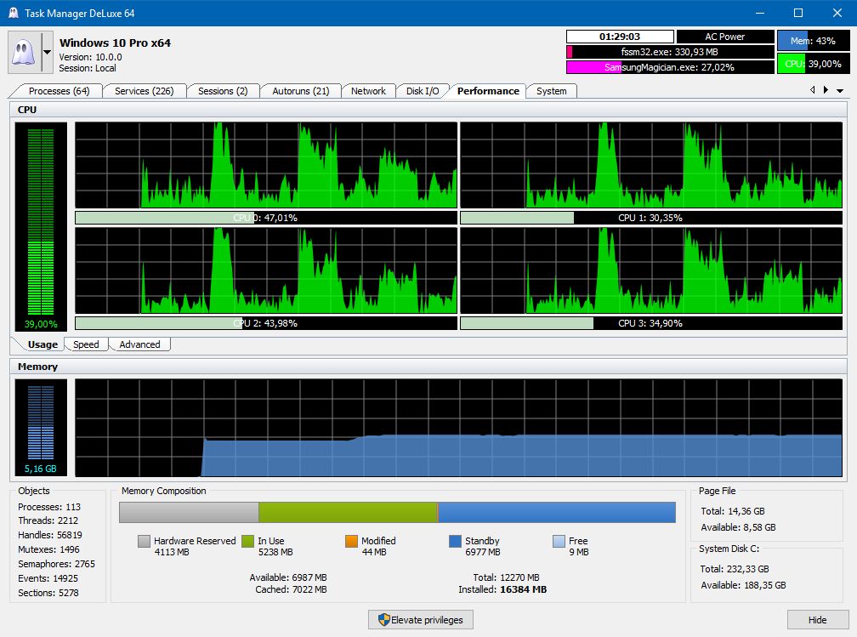Click the Modified orange swatch
The height and width of the screenshot is (637, 857).
(351, 541)
